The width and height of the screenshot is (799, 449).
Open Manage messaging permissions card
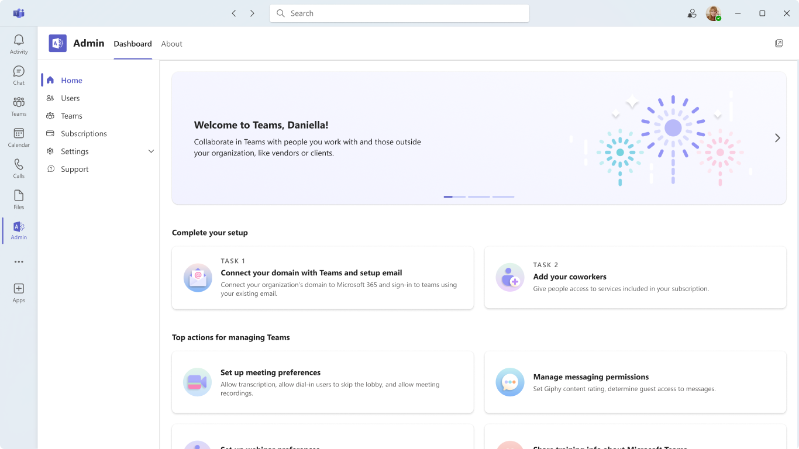(x=635, y=382)
